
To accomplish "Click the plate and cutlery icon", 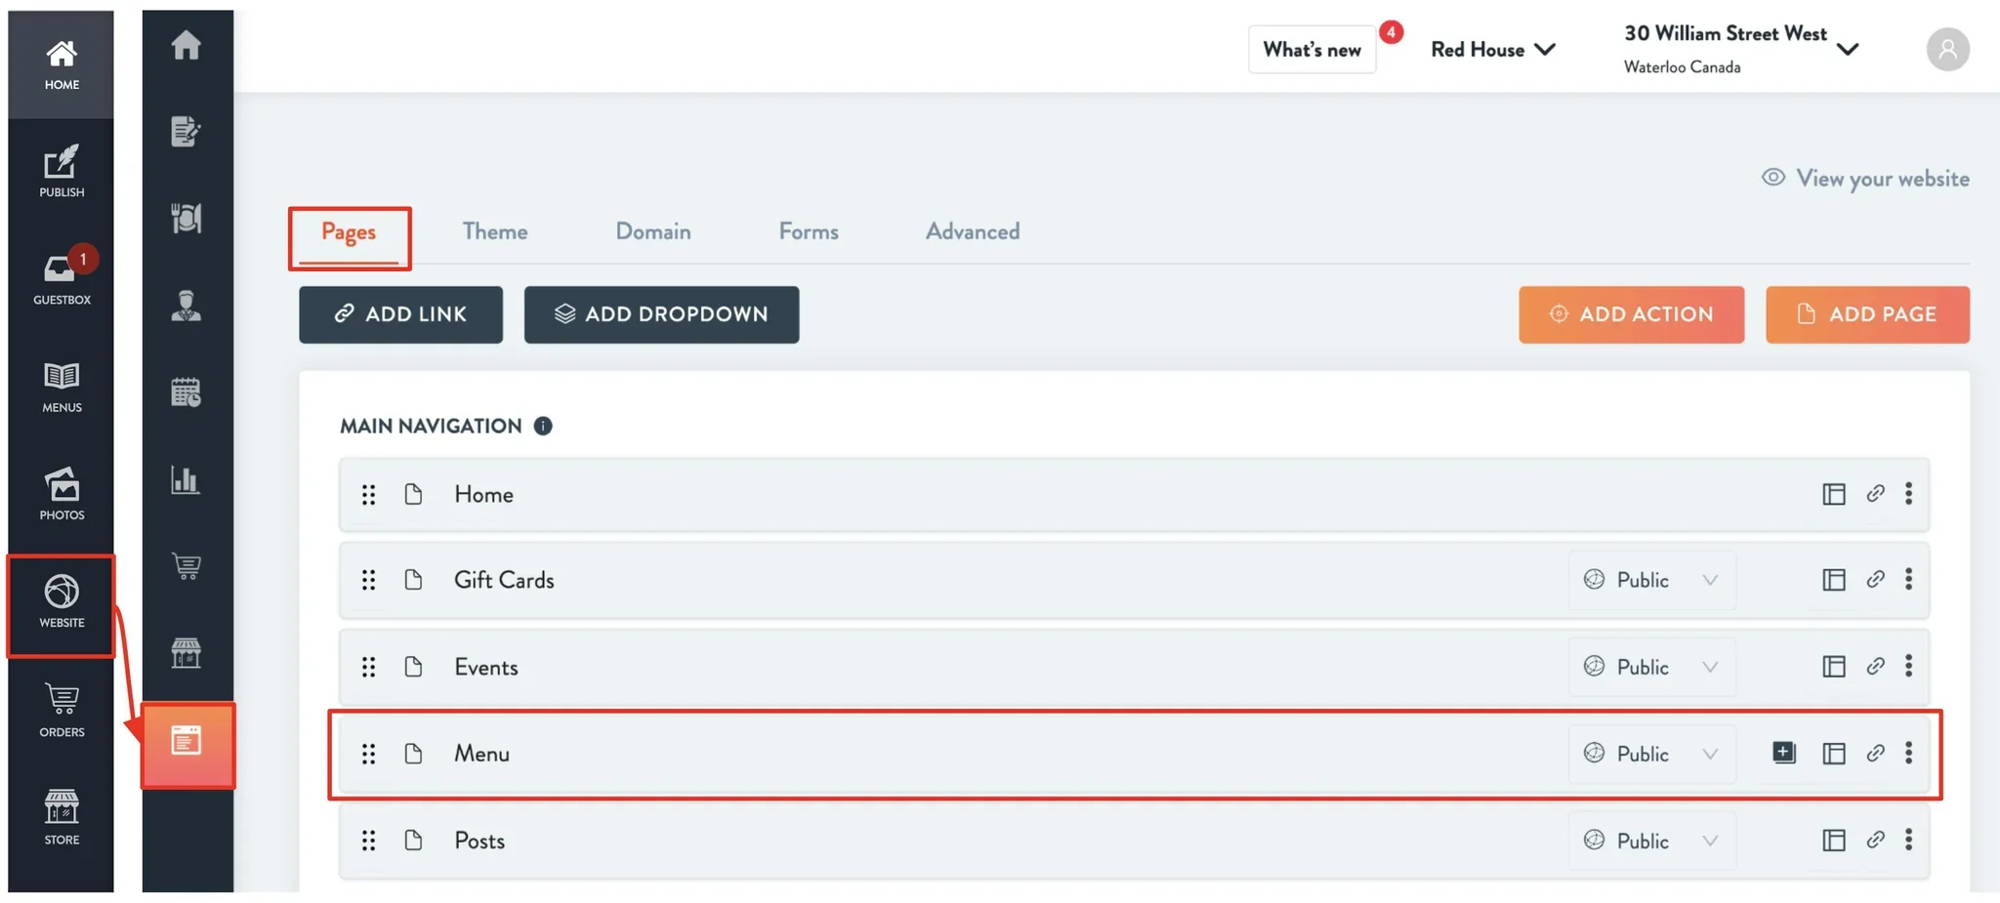I will pyautogui.click(x=187, y=218).
